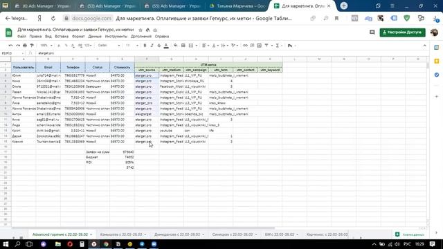443x249 pixels.
Task: Open new browser tab with plus button
Action: click(344, 6)
